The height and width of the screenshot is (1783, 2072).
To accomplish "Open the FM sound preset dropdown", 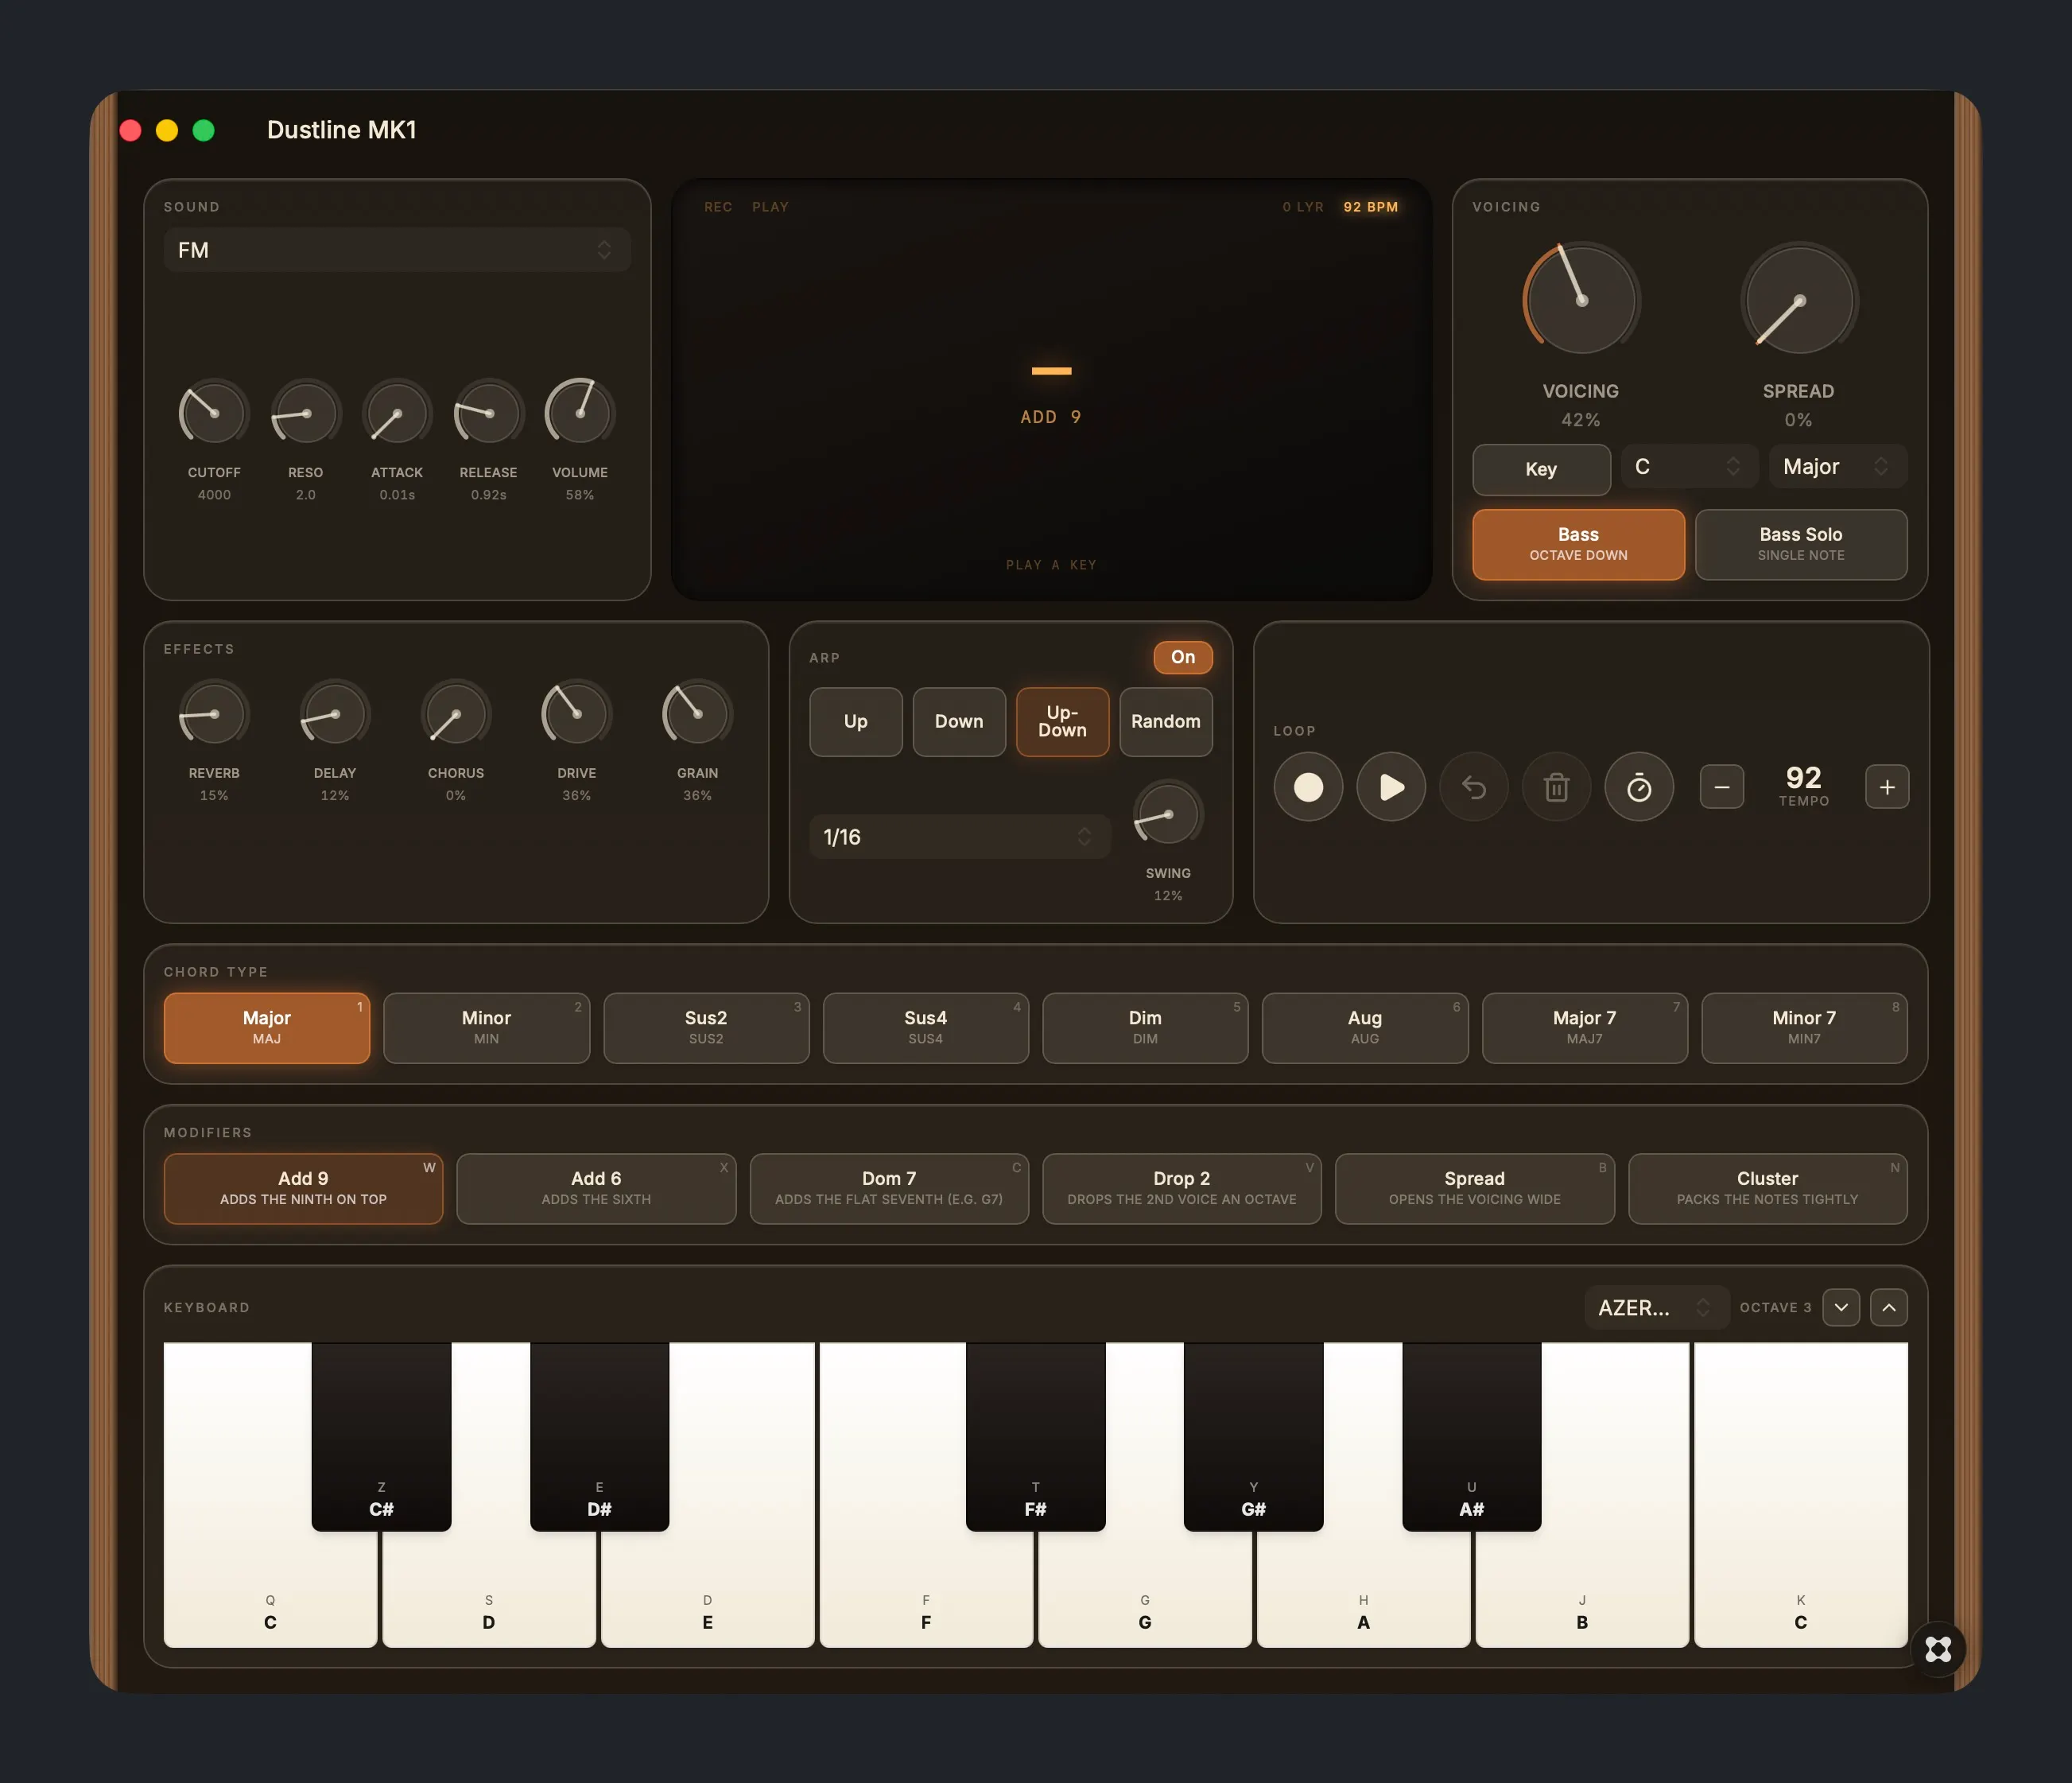I will pyautogui.click(x=397, y=250).
